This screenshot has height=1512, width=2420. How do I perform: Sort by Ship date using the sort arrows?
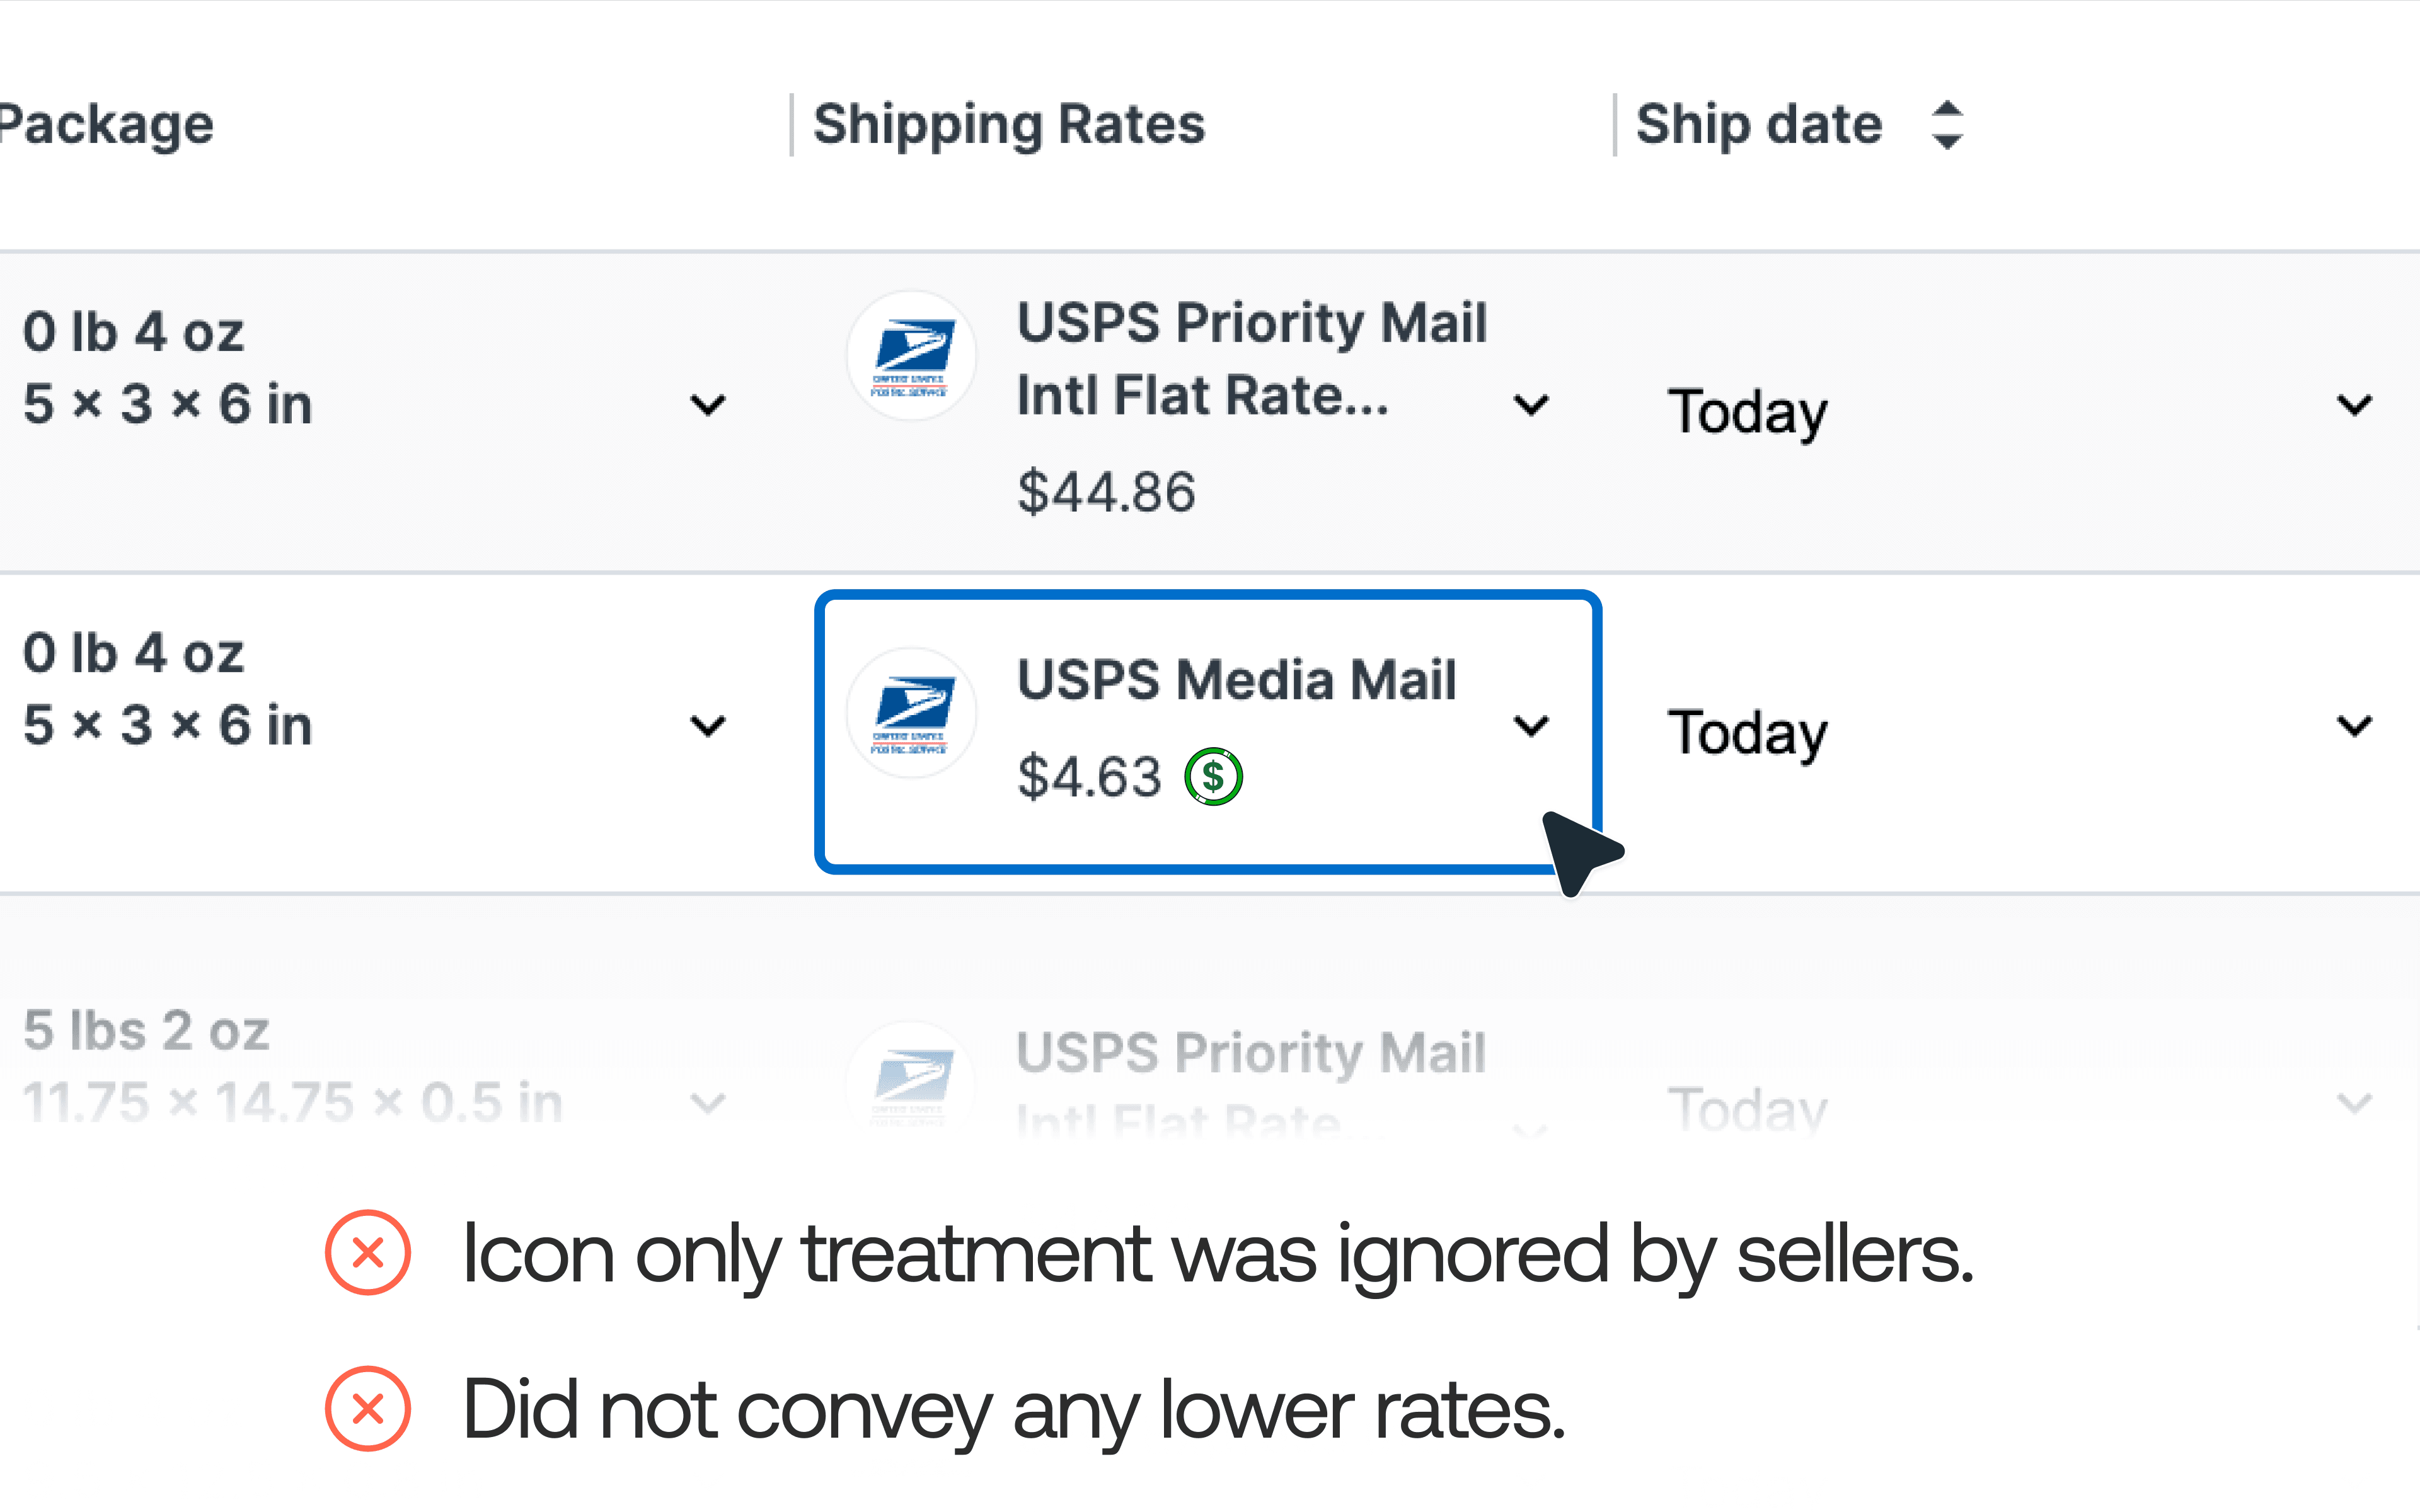point(1946,125)
